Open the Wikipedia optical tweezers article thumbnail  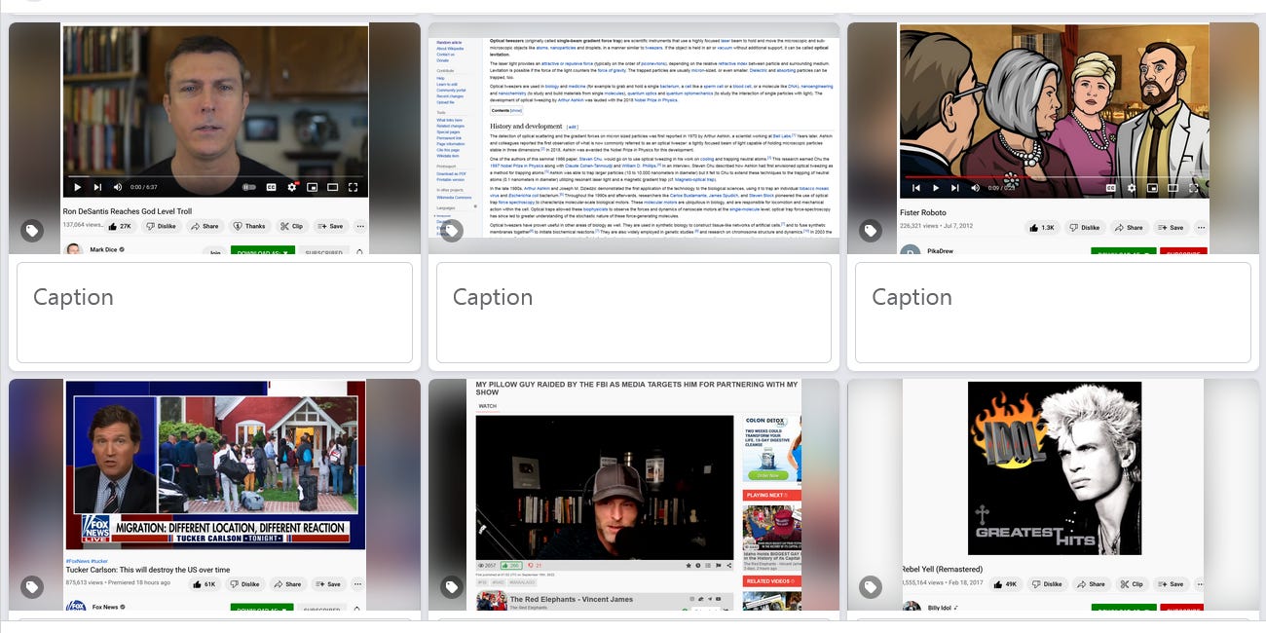click(633, 138)
